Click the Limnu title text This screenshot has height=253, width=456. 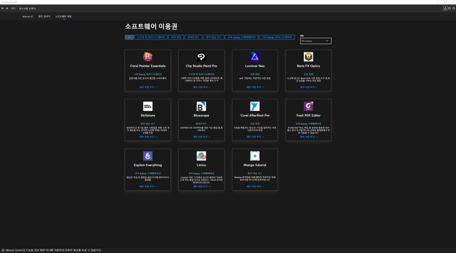click(201, 165)
